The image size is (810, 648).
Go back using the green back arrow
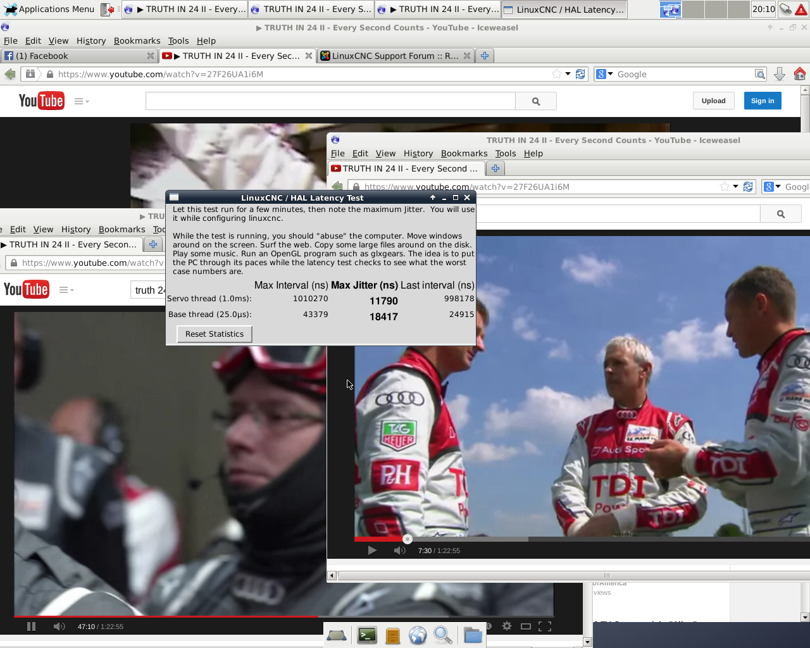coord(9,74)
